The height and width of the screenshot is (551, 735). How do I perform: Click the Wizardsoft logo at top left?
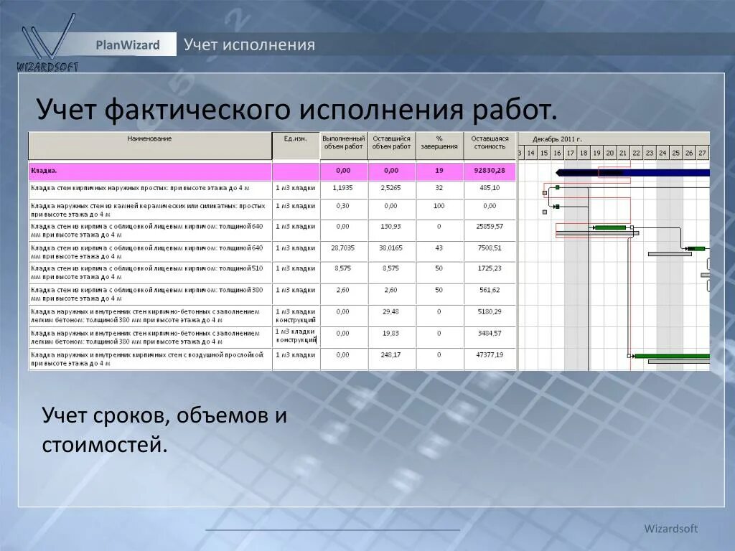pos(47,42)
